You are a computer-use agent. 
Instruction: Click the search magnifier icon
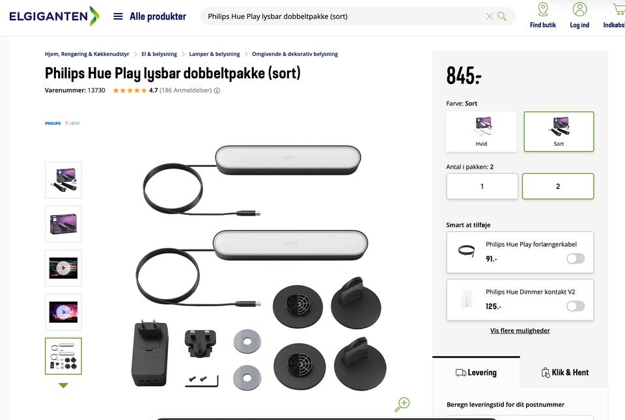tap(502, 16)
